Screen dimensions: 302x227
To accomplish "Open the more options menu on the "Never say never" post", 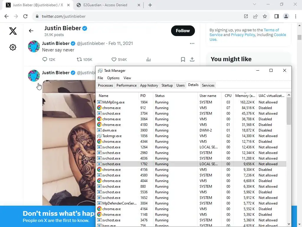I will click(x=192, y=43).
